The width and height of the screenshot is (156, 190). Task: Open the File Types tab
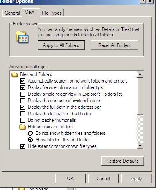[52, 13]
